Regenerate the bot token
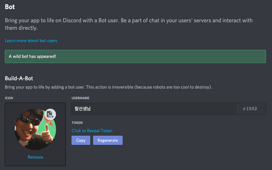Screen dimensions: 272x170 coord(108,140)
